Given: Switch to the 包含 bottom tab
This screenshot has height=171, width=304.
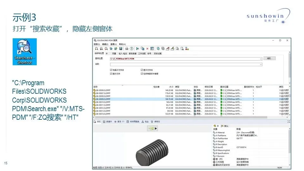Looking at the screenshot, I should 145,122.
